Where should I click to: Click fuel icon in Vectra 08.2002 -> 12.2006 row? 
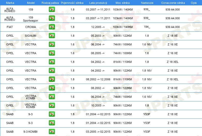(52, 79)
